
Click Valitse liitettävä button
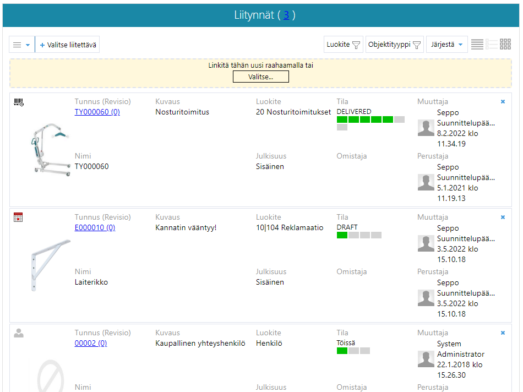pyautogui.click(x=68, y=45)
